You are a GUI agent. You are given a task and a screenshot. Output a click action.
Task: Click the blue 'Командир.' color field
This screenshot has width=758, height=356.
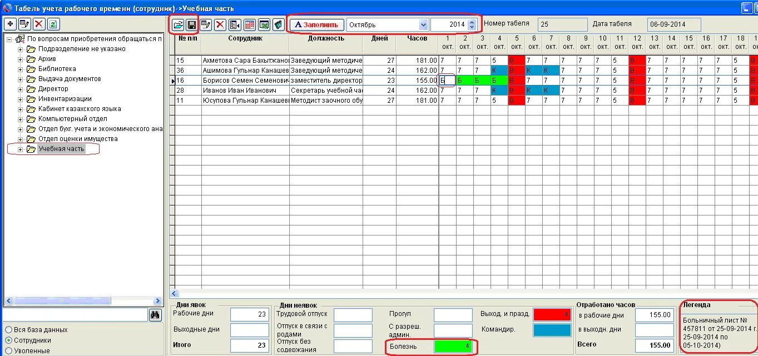pyautogui.click(x=552, y=330)
